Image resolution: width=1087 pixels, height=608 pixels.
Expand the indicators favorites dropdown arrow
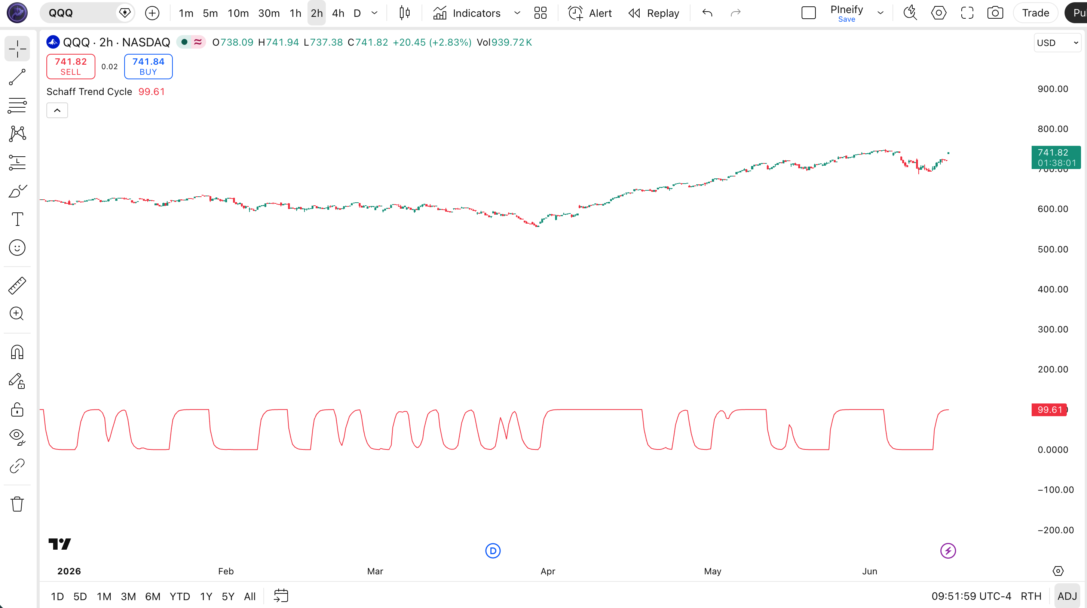[x=517, y=13]
